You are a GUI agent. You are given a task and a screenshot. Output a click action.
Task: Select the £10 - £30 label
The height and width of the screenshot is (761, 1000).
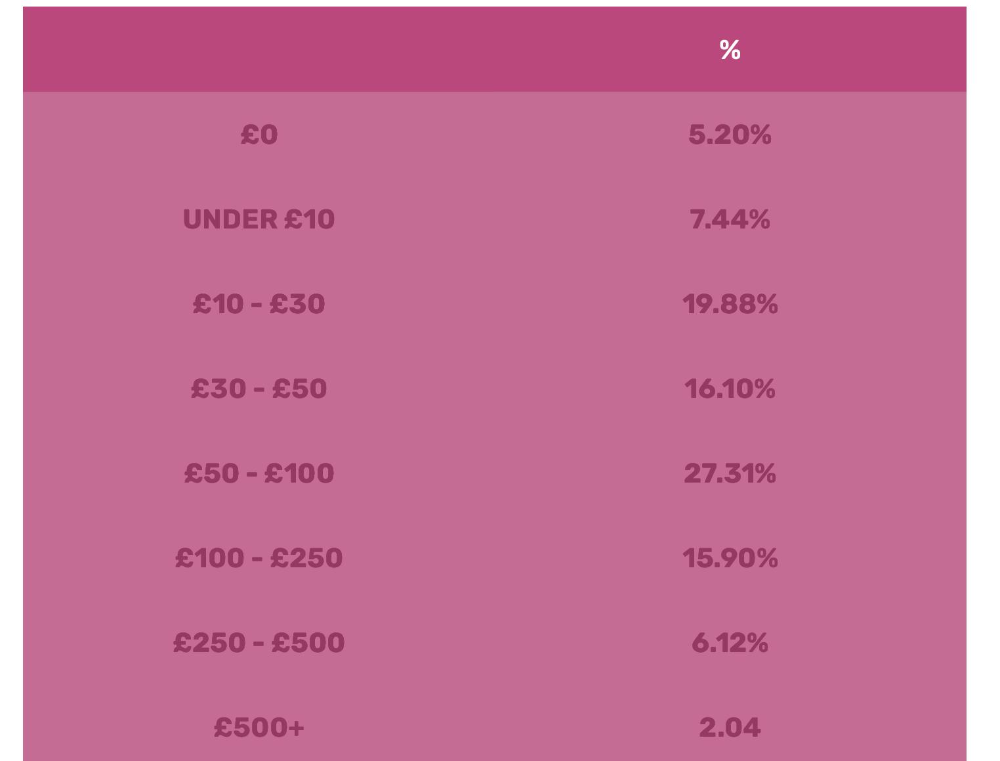tap(259, 304)
